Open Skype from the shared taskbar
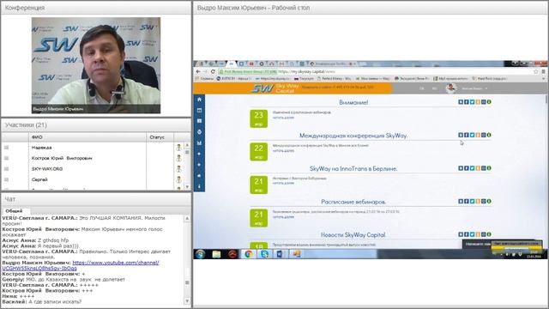Image resolution: width=549 pixels, height=309 pixels. 264,254
